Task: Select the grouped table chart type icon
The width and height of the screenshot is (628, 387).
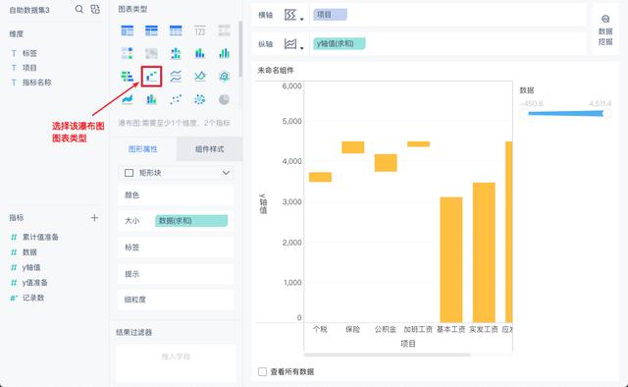Action: point(128,30)
